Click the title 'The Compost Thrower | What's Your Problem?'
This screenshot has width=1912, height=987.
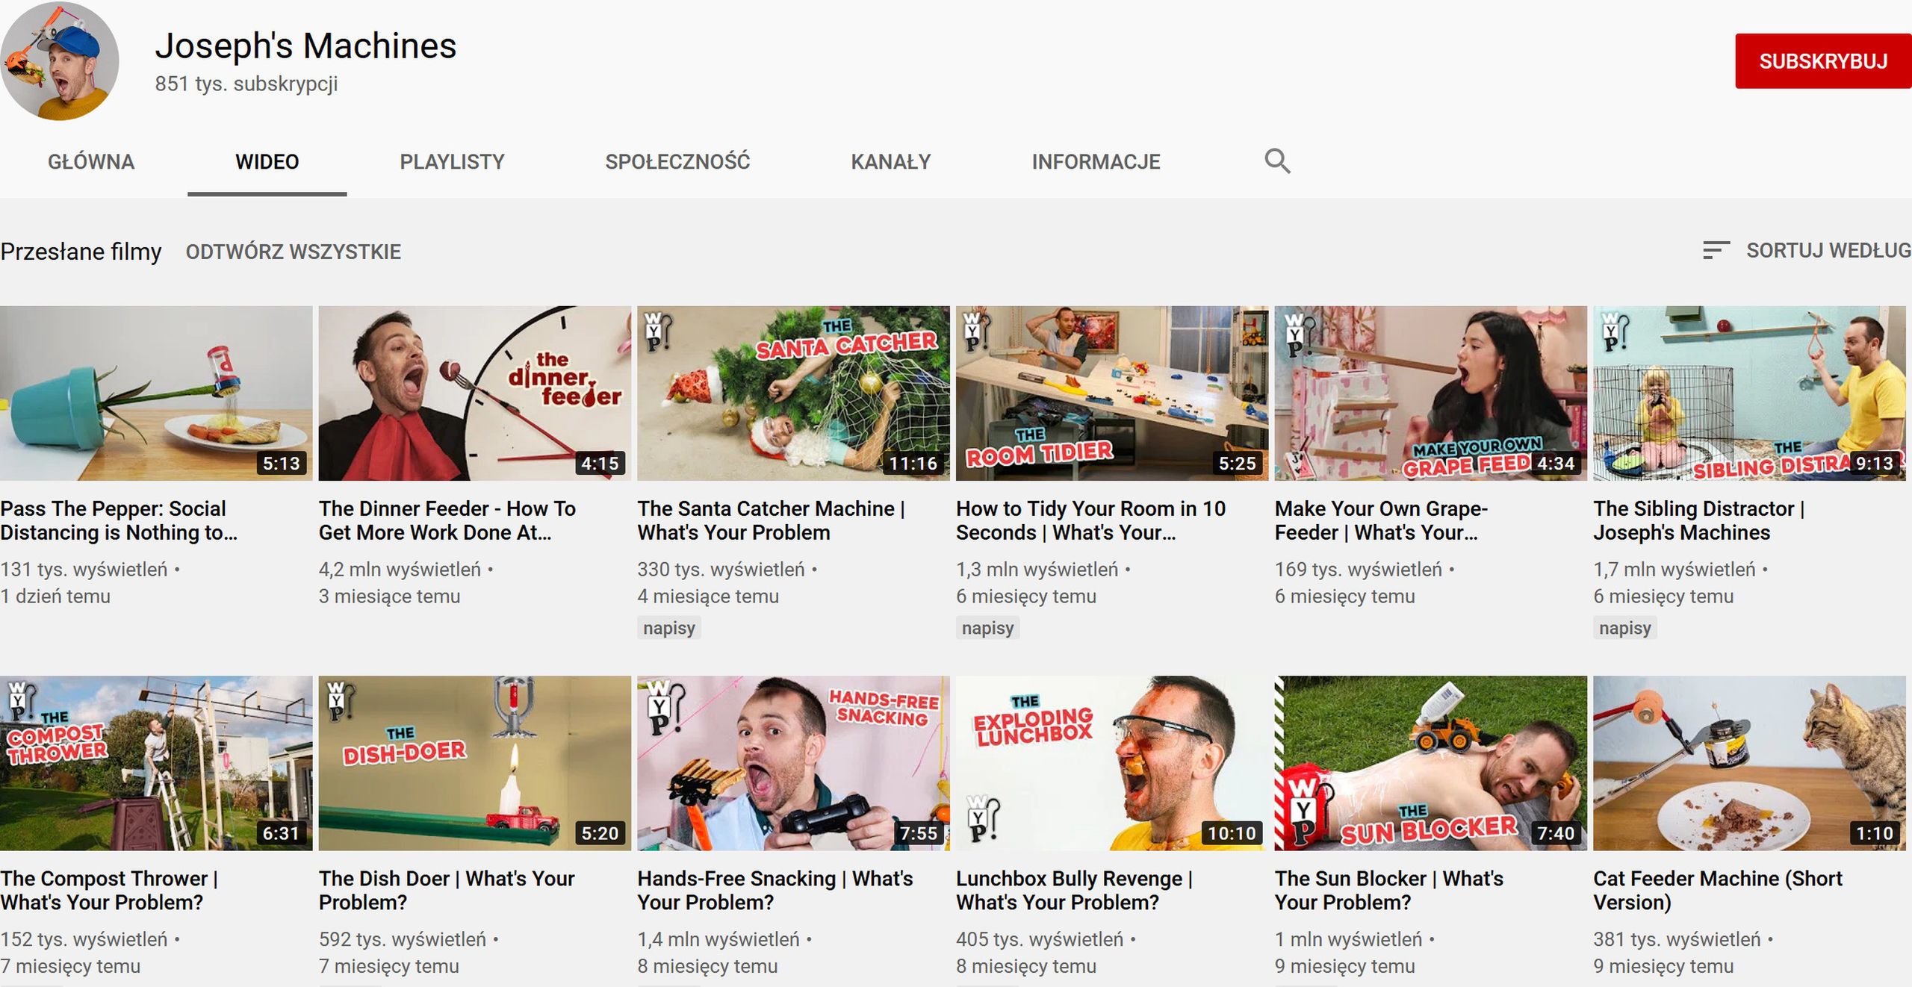pos(110,890)
